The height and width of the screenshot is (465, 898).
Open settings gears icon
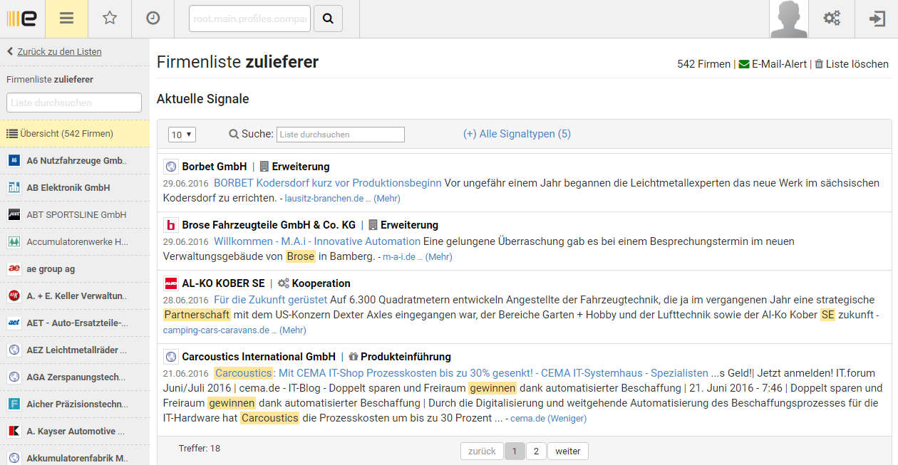click(x=832, y=19)
